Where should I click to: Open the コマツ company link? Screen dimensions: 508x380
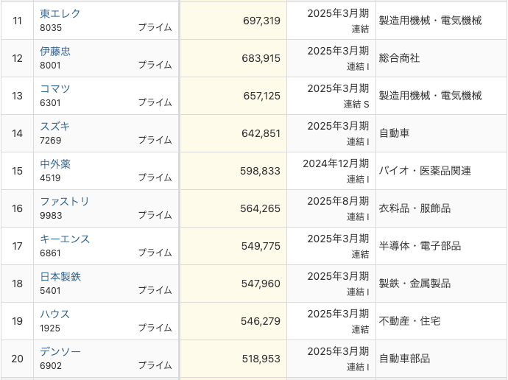click(55, 89)
